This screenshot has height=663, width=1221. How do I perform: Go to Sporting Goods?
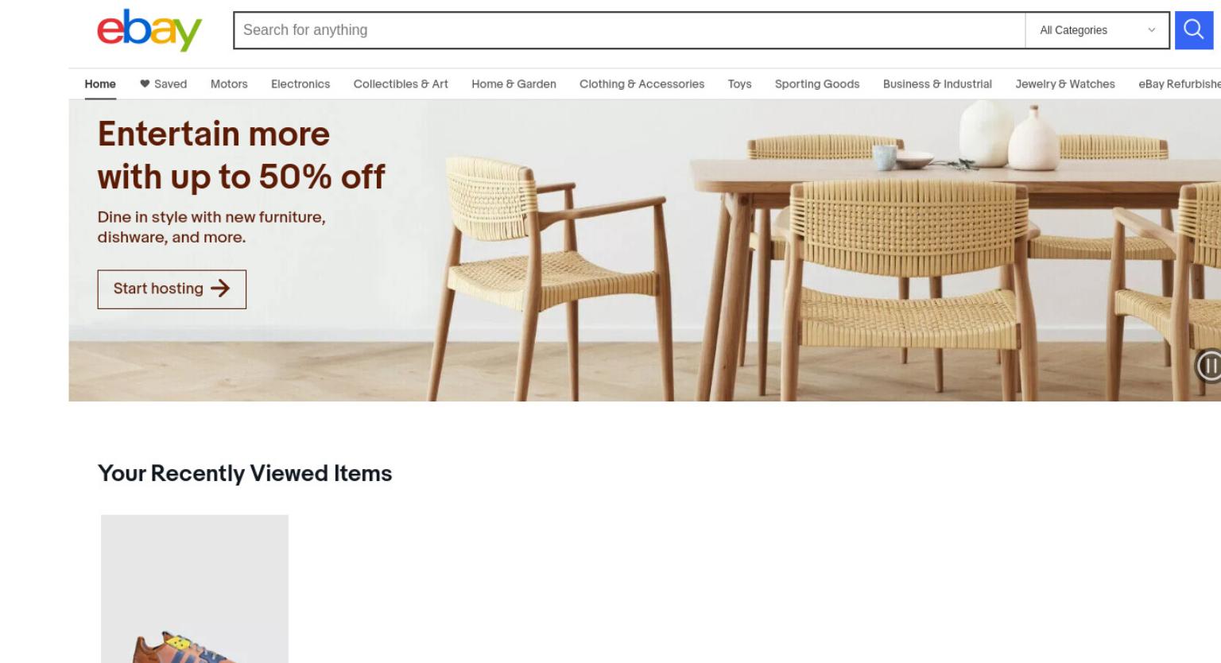pyautogui.click(x=817, y=84)
